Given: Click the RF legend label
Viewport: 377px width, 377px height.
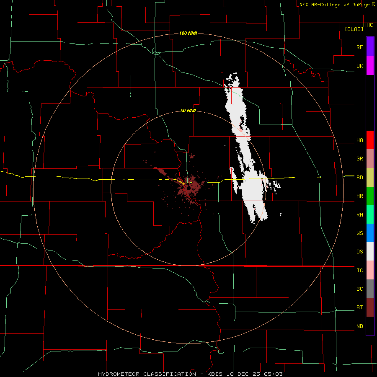Looking at the screenshot, I should (x=359, y=47).
